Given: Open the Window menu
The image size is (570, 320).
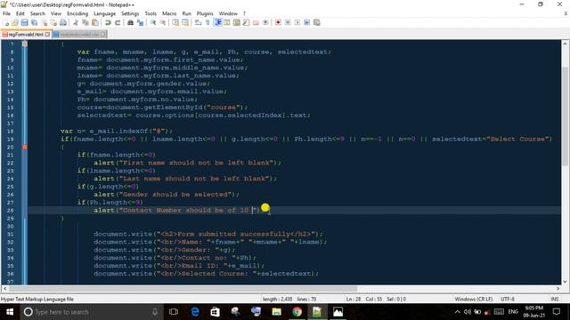Looking at the screenshot, I should [x=228, y=13].
